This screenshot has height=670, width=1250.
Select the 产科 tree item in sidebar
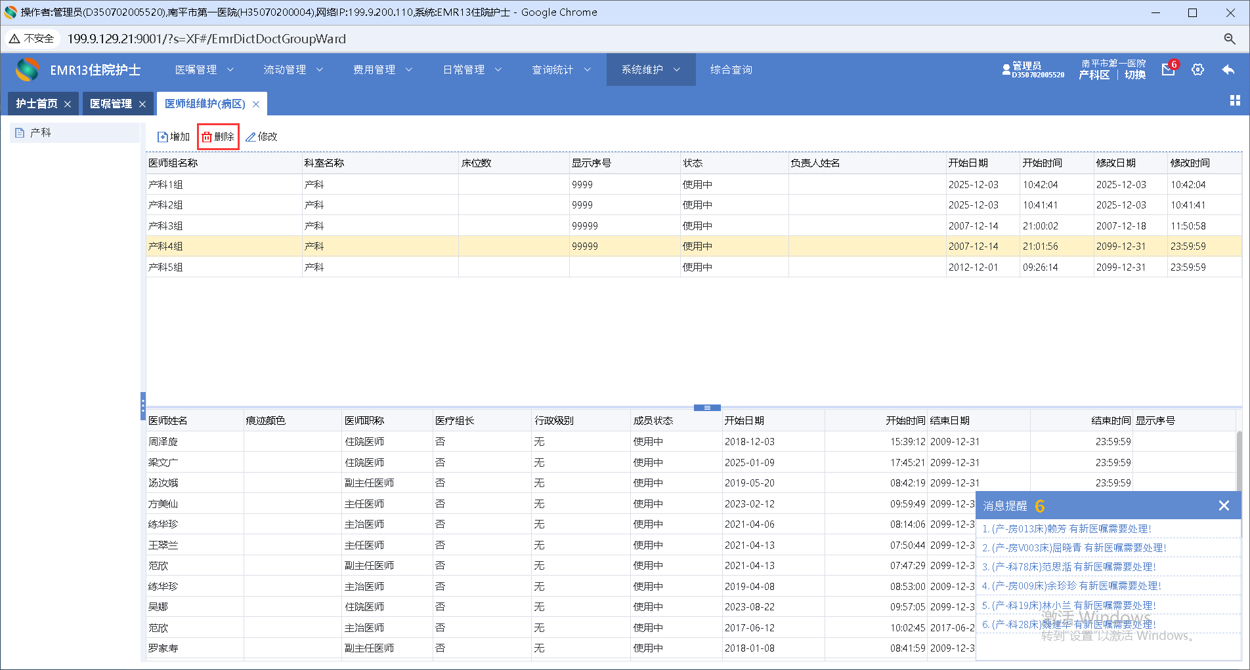click(41, 132)
